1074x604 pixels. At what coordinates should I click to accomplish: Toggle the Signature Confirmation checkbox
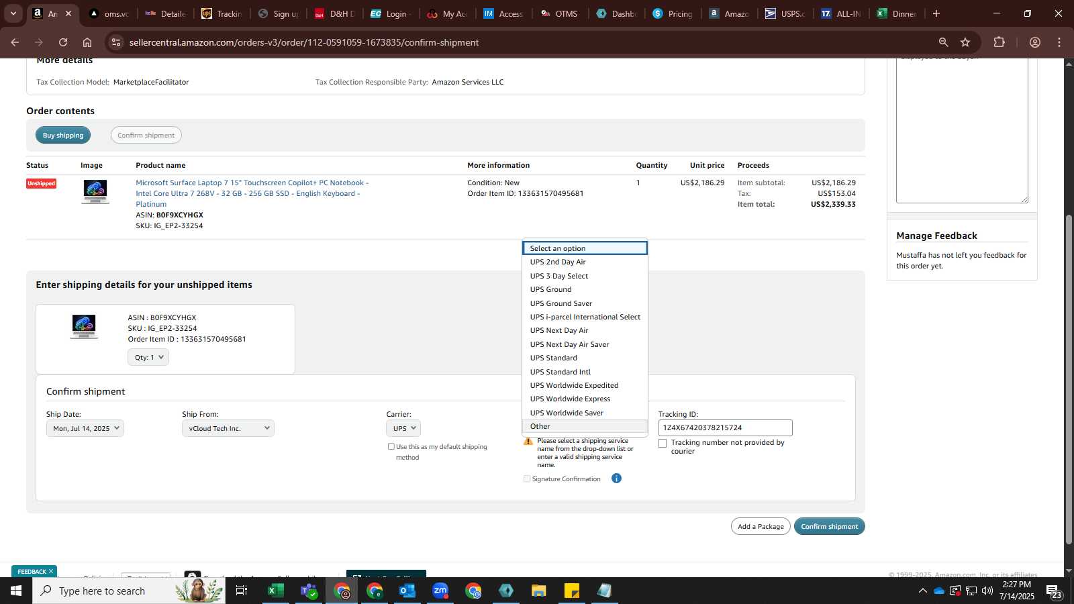pyautogui.click(x=527, y=479)
